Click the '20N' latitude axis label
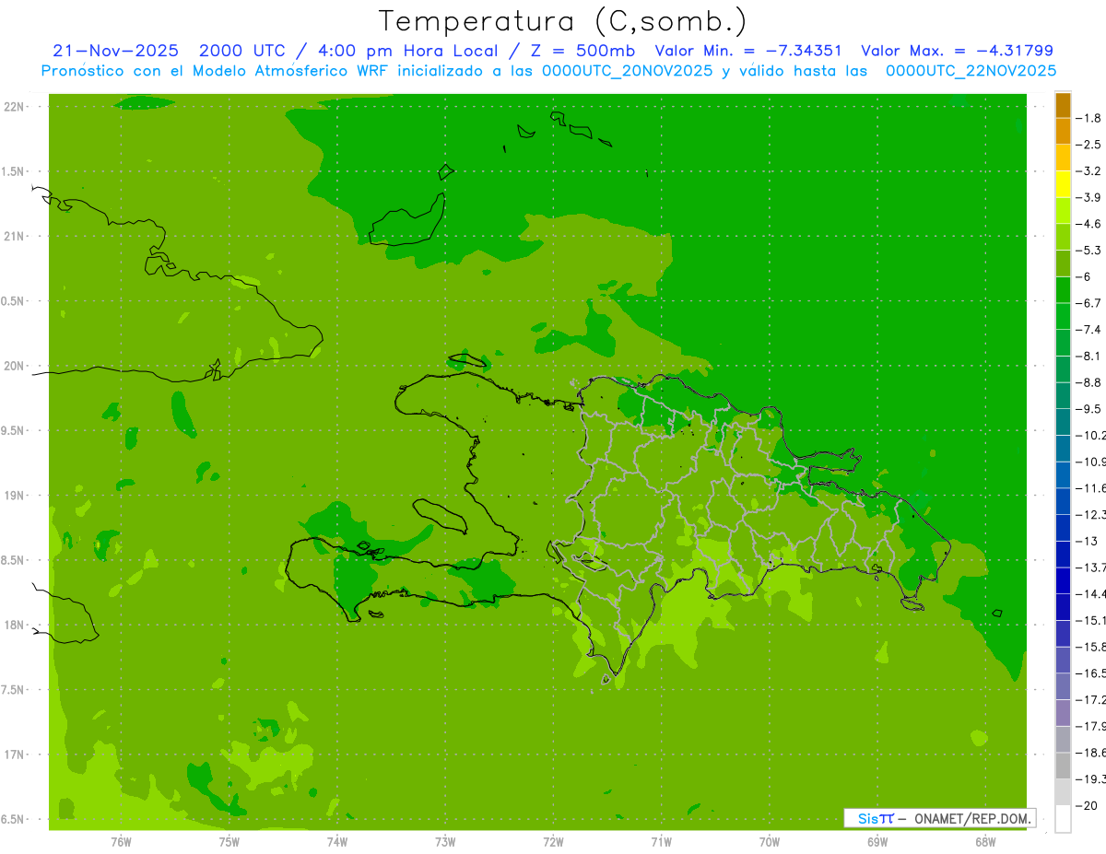The height and width of the screenshot is (854, 1106). (x=14, y=366)
